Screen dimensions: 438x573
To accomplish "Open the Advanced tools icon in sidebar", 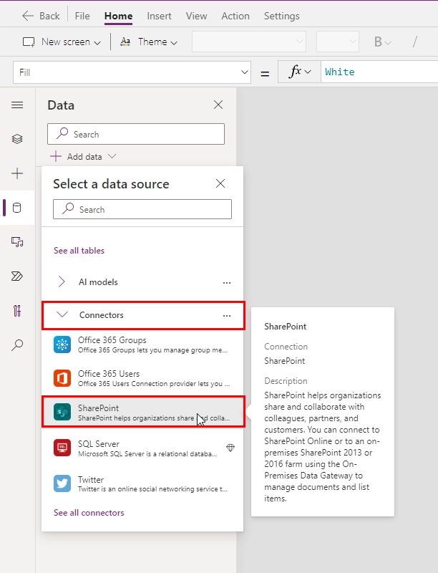I will pos(17,311).
